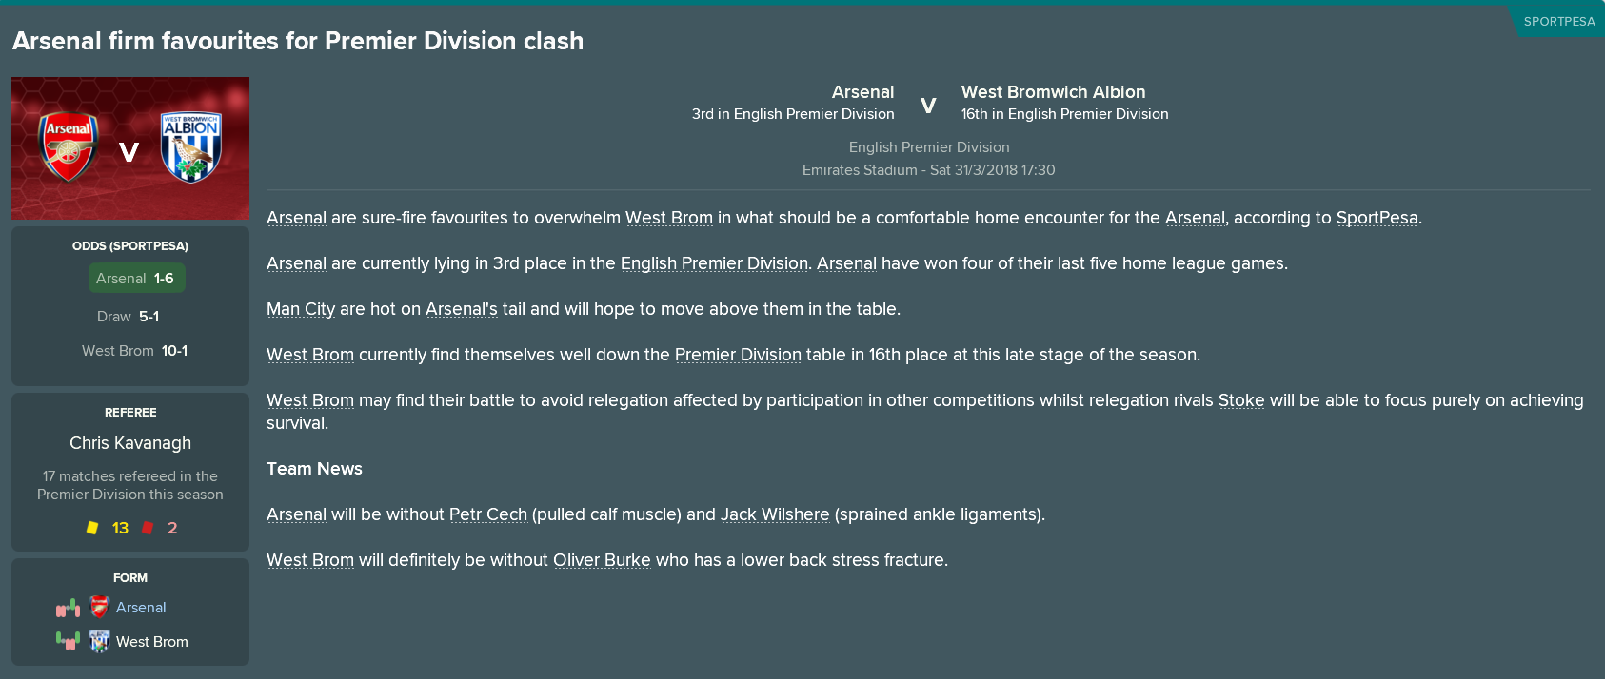Select West Brom 10-1 odds

pos(134,351)
